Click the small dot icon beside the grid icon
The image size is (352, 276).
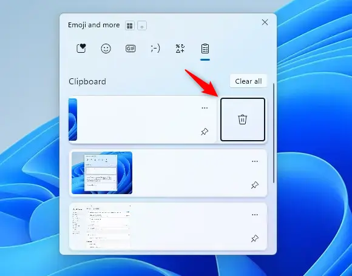[x=142, y=25]
